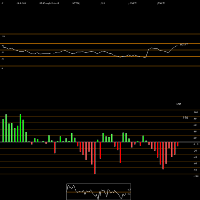This screenshot has width=200, height=200.
Task: Click the 100 label on the RSI axis
Action: pyautogui.click(x=3, y=36)
